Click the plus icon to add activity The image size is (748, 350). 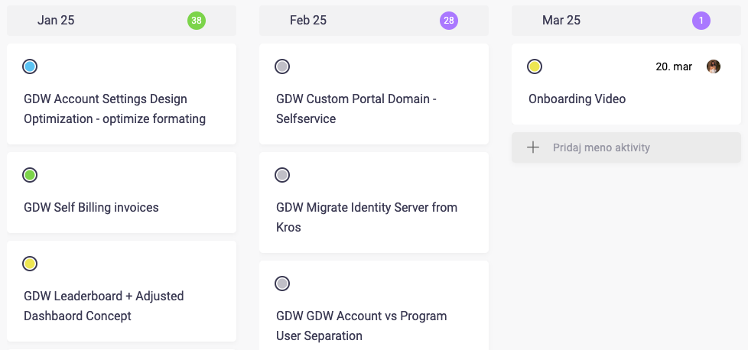click(x=533, y=147)
